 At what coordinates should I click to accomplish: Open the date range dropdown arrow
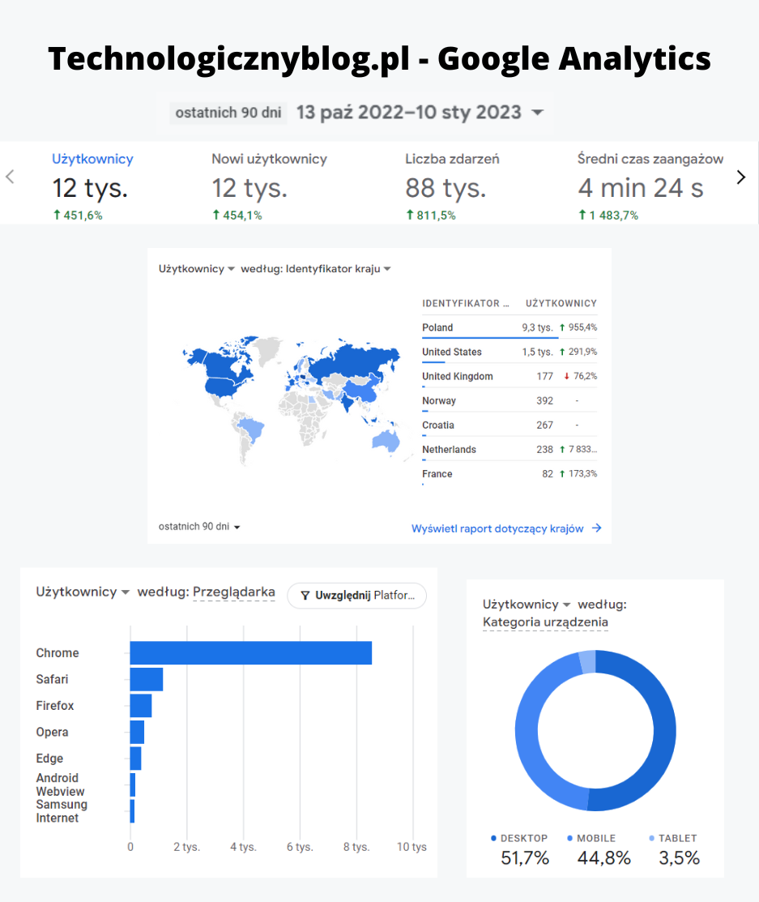[537, 112]
